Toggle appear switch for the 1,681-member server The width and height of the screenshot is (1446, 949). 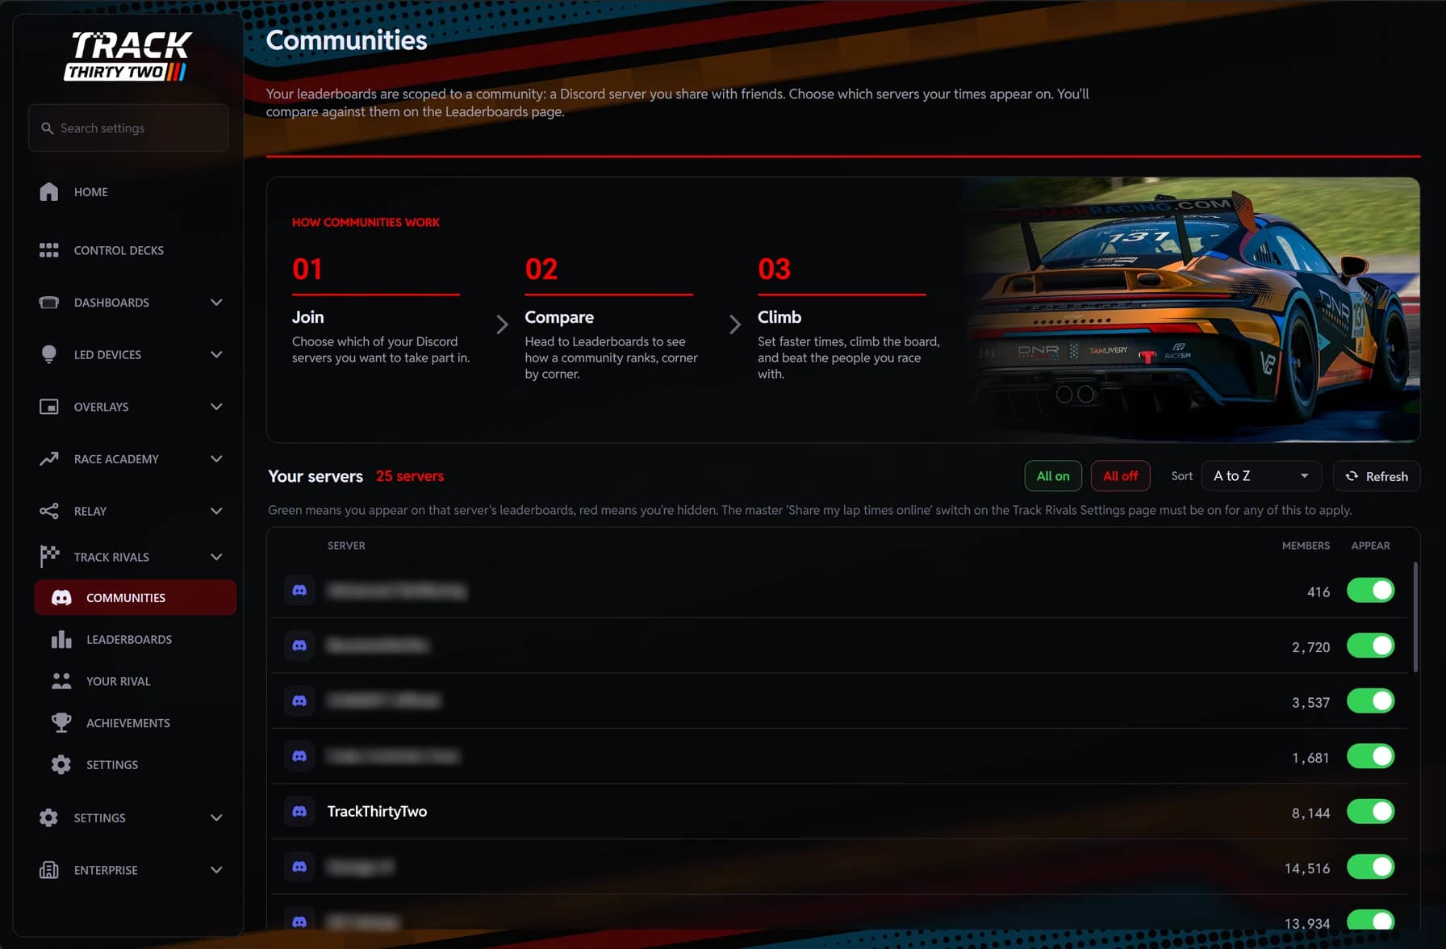point(1370,756)
